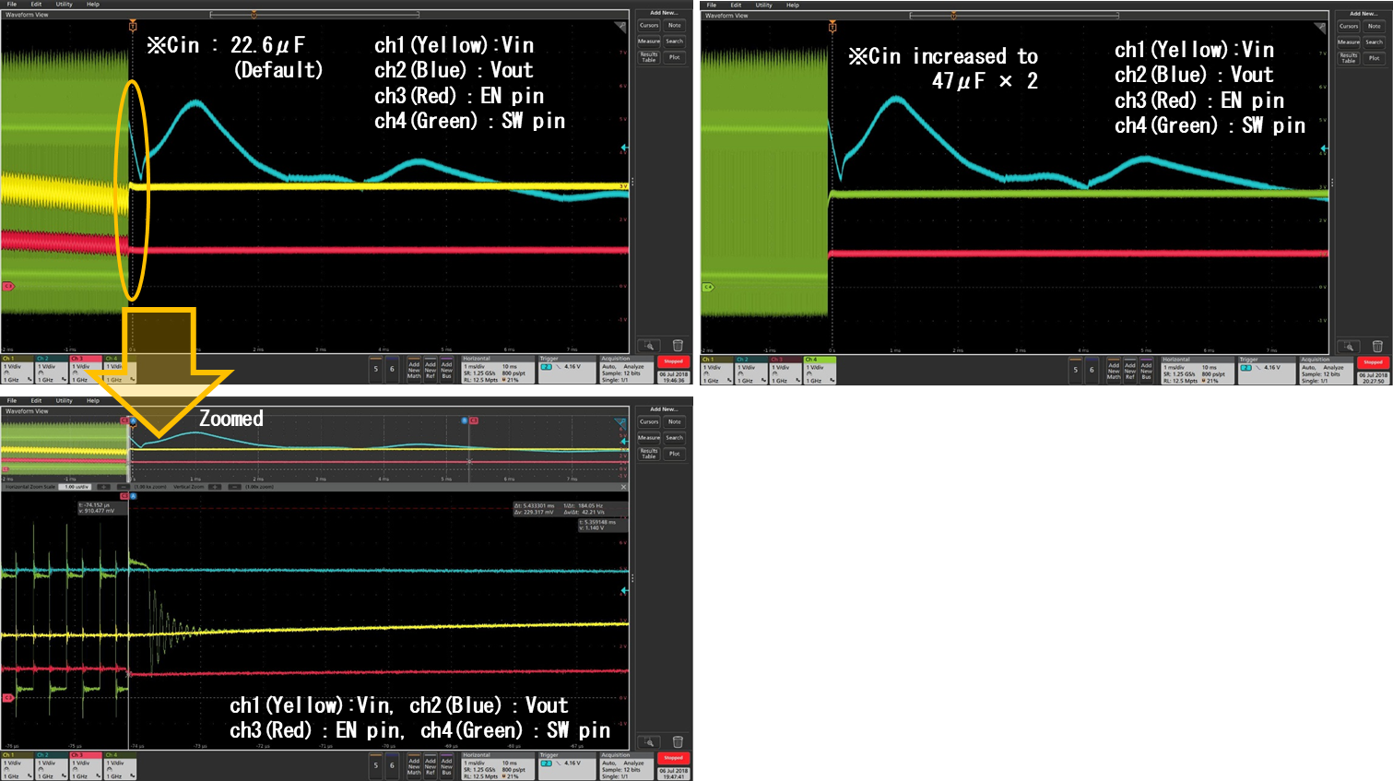Open Results Table in top-left scope window
Viewport: 1393px width, 781px height.
point(649,56)
